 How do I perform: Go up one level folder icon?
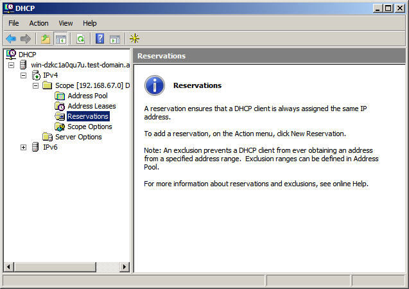click(x=46, y=39)
